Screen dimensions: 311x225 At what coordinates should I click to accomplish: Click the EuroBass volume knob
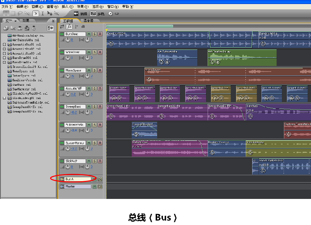(x=68, y=40)
